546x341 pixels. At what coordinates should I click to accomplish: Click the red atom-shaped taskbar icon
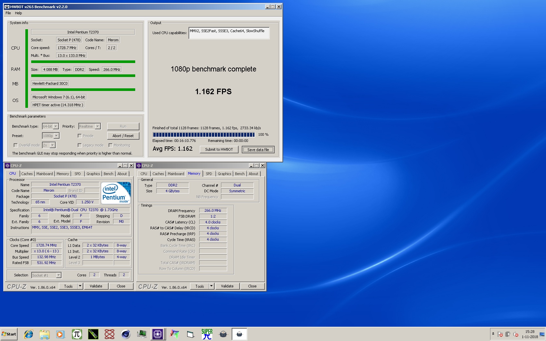[110, 334]
